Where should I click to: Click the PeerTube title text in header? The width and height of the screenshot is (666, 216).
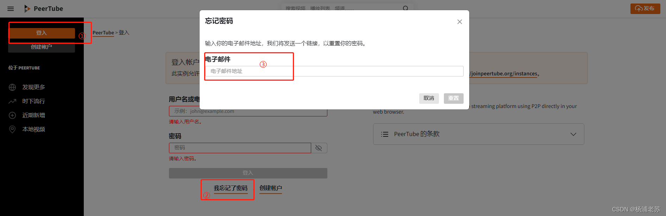[x=48, y=9]
